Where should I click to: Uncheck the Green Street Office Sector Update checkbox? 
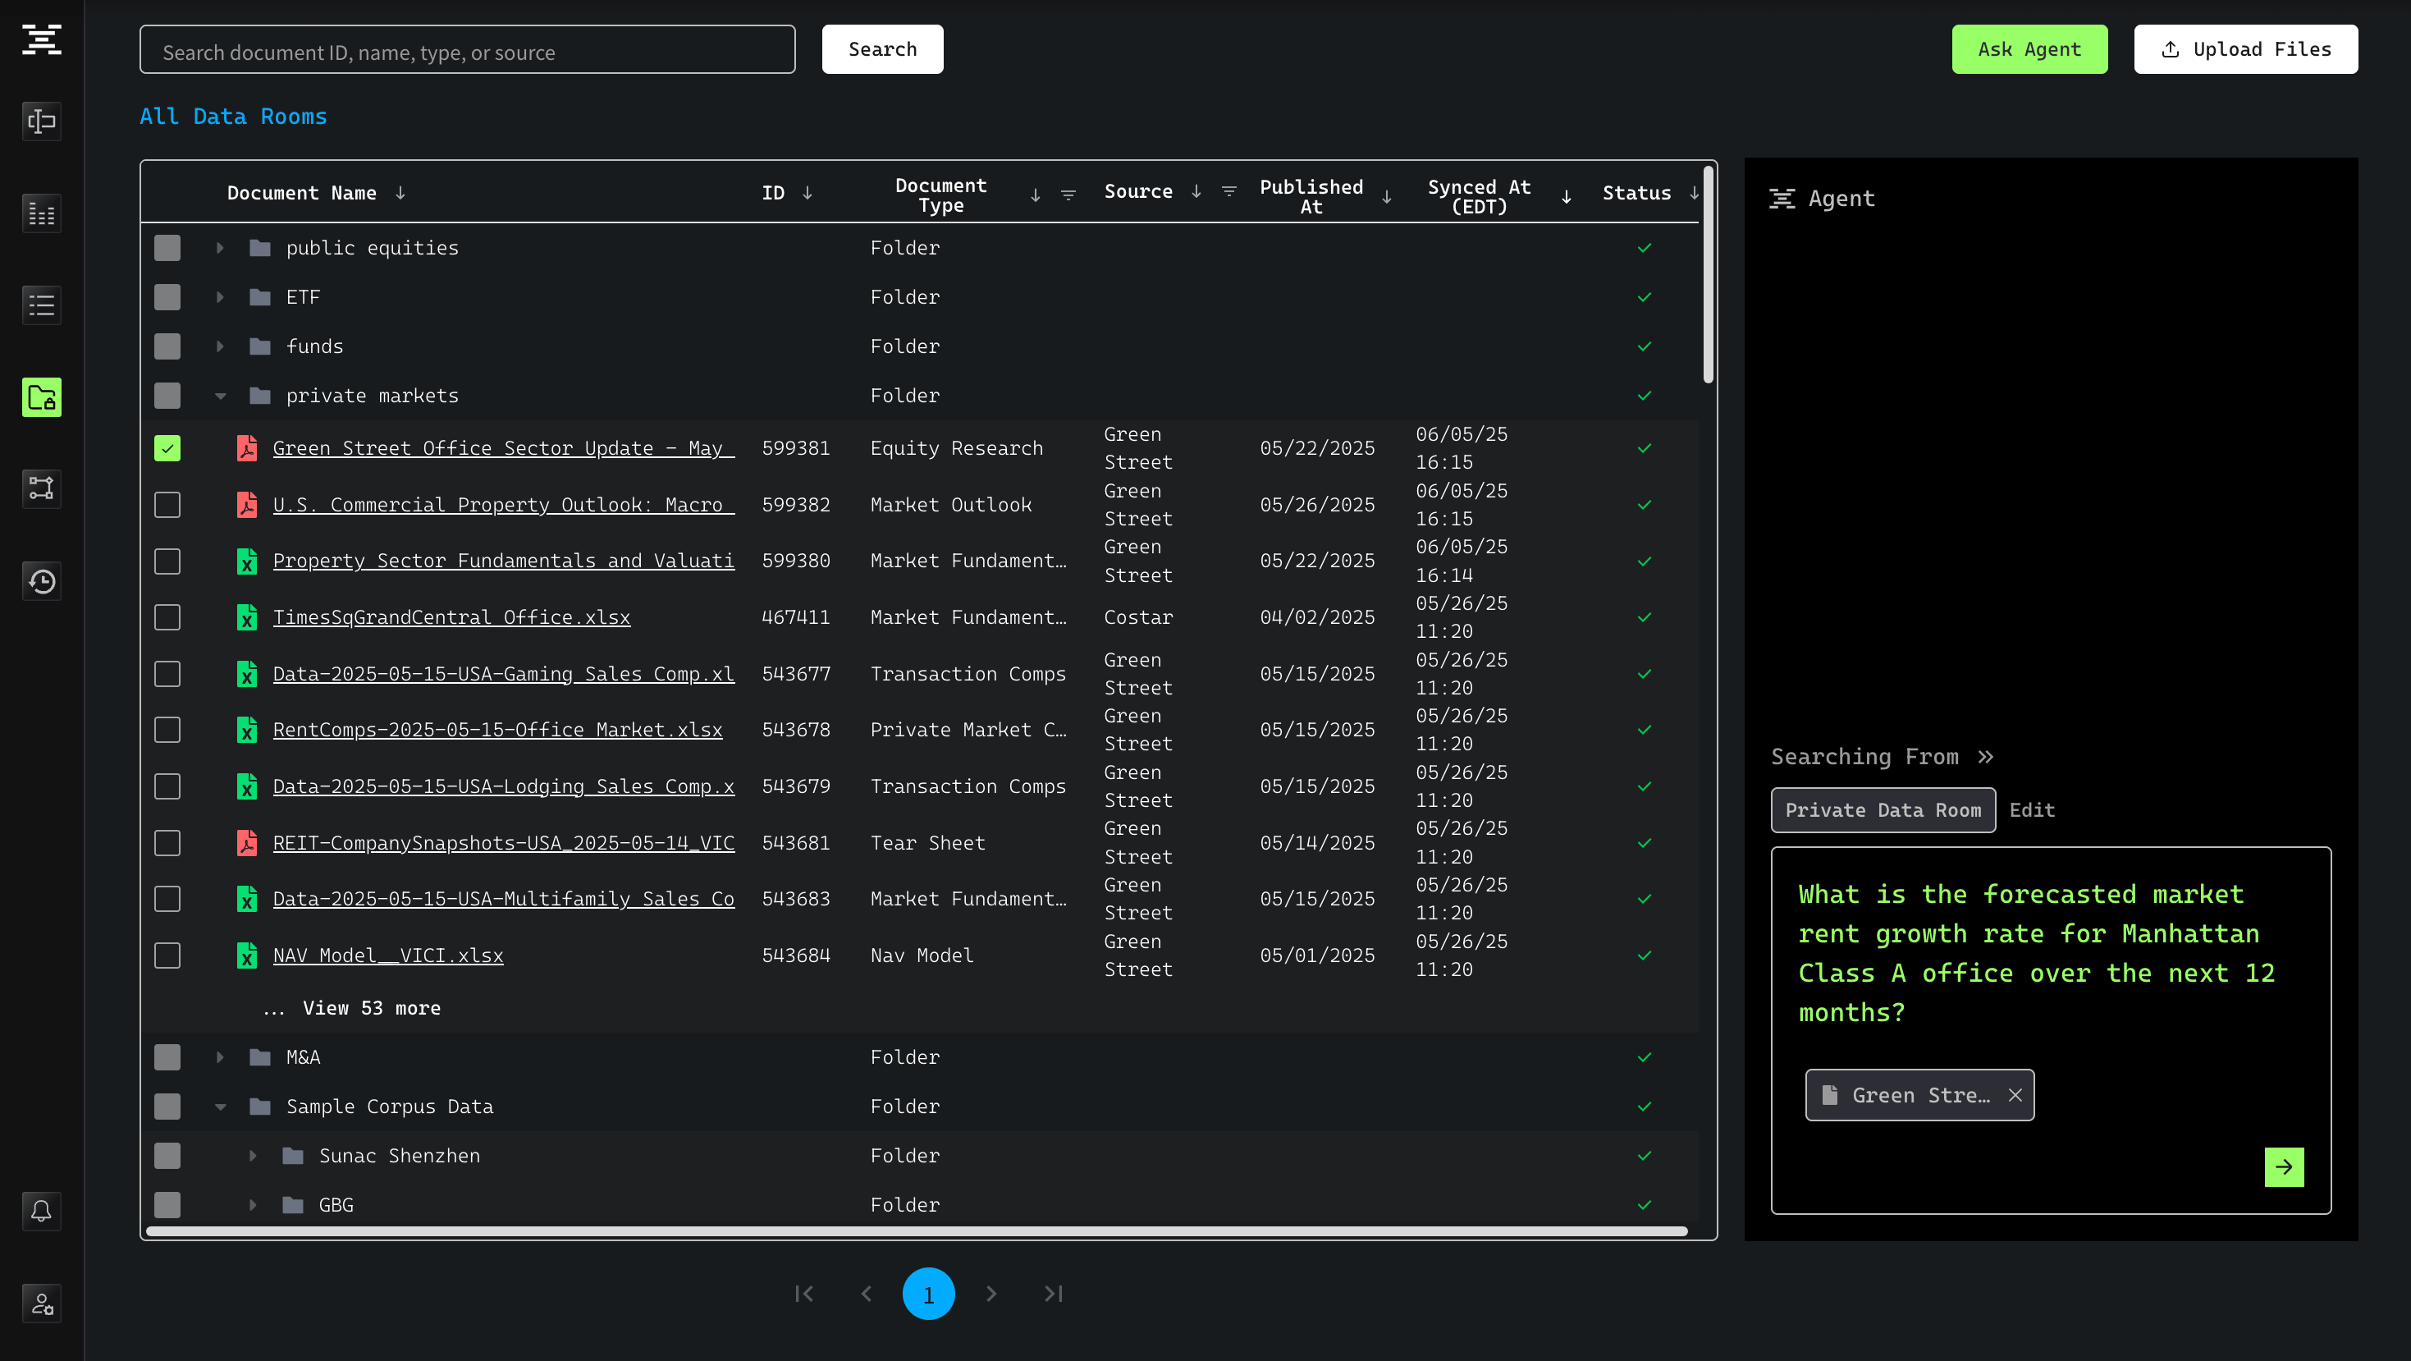point(167,448)
